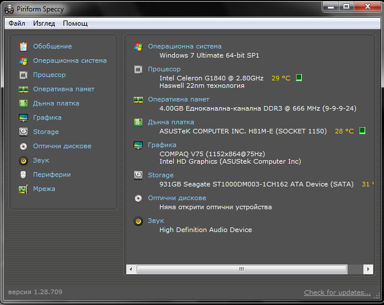The height and width of the screenshot is (305, 384).
Task: Select Периферии in the sidebar
Action: [52, 174]
